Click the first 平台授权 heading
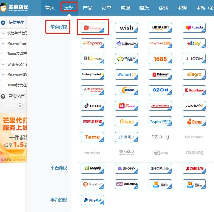The height and width of the screenshot is (212, 214). [x=59, y=27]
